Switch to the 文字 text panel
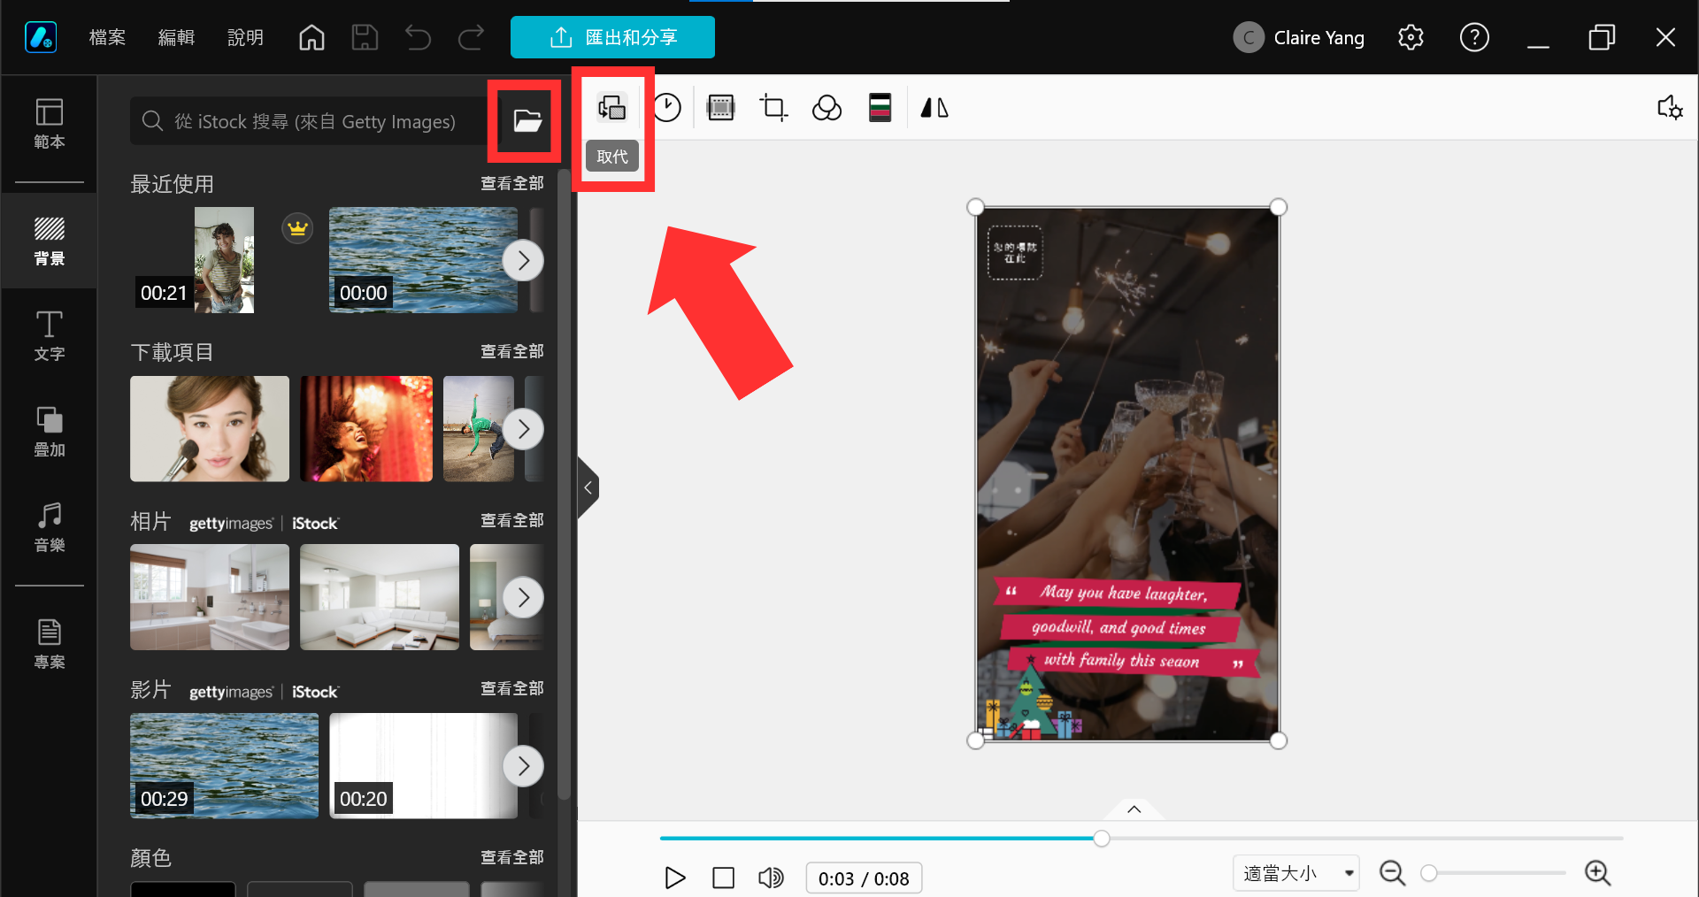 pyautogui.click(x=50, y=336)
